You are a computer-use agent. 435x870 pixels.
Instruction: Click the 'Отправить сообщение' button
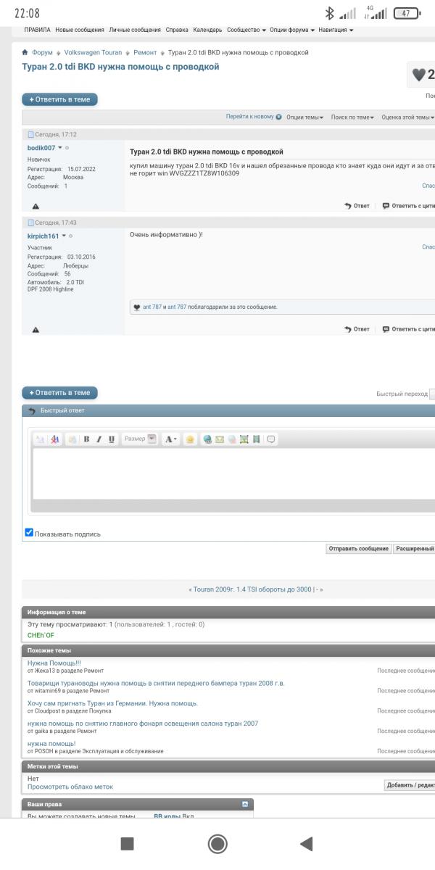[359, 549]
